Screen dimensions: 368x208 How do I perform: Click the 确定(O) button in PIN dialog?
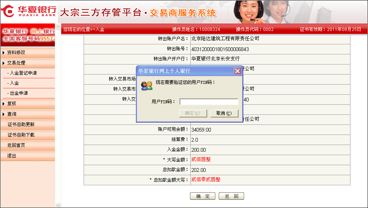(193, 113)
